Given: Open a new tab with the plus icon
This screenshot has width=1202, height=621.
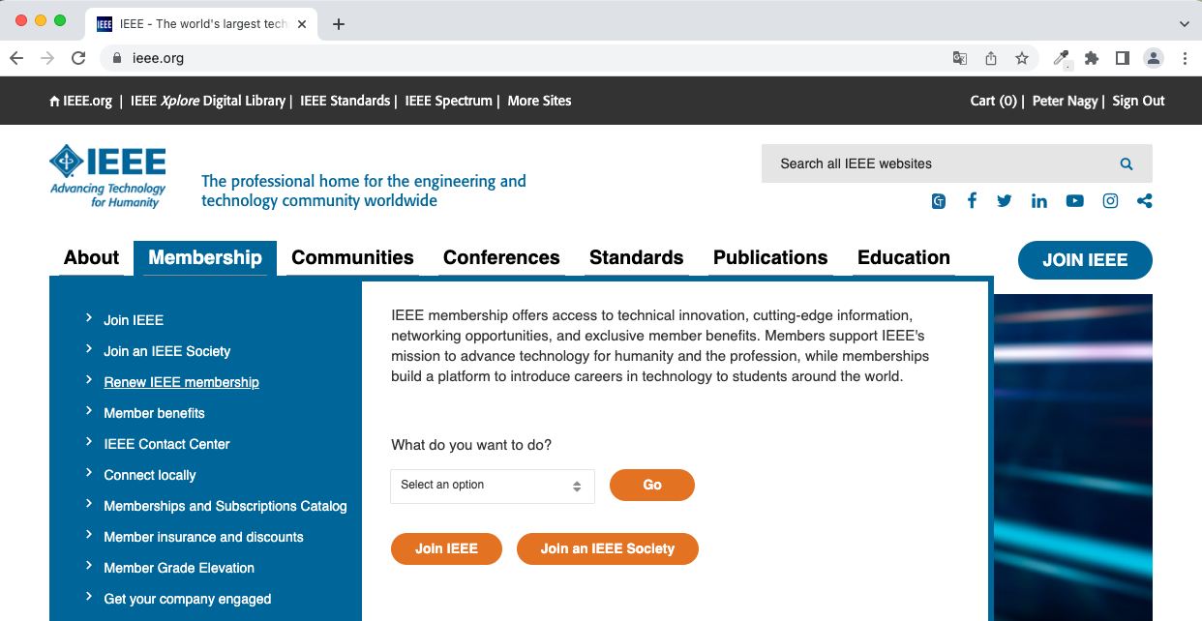Looking at the screenshot, I should click(x=338, y=24).
